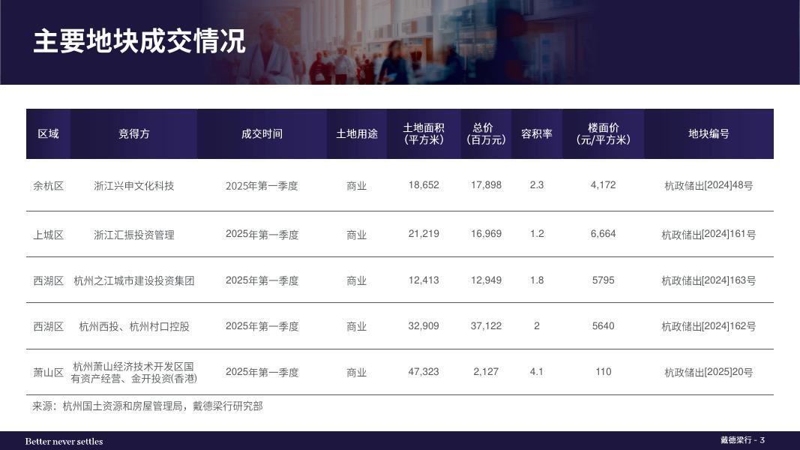Image resolution: width=800 pixels, height=450 pixels.
Task: Click the 上城区 district cell
Action: pos(49,235)
